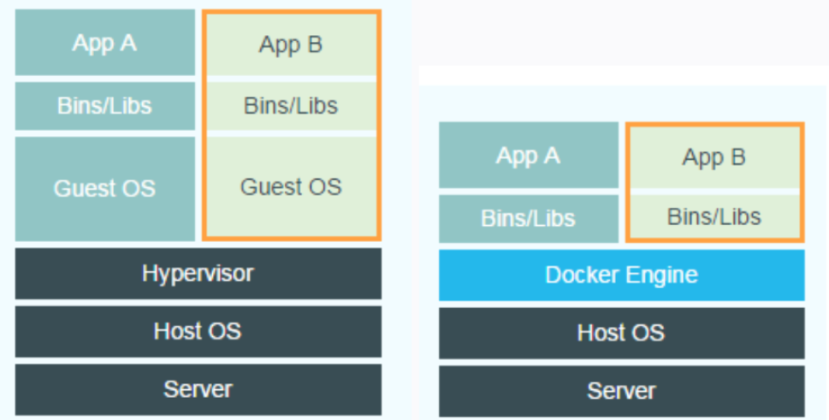
Task: Click divider between green Bins/Libs and Guest OS
Action: pyautogui.click(x=291, y=133)
